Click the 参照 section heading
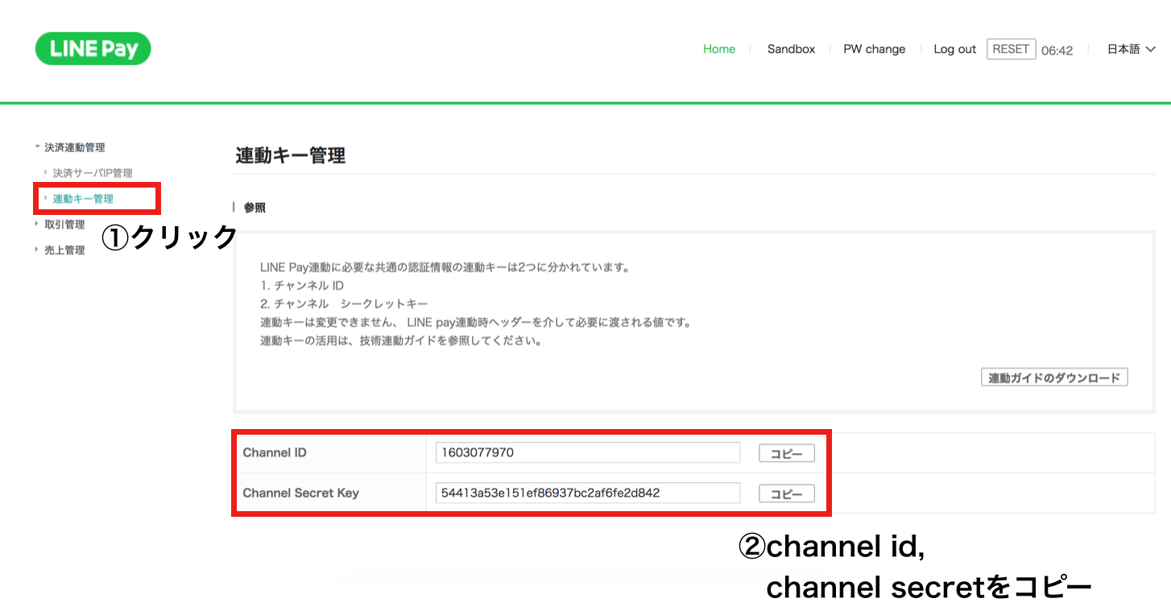 tap(254, 207)
